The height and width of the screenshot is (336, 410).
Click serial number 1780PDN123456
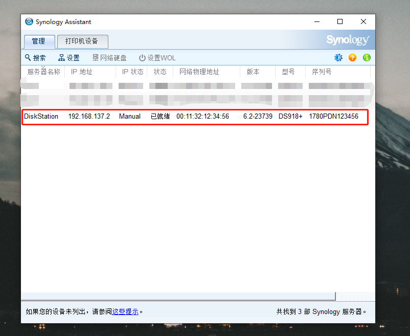point(334,117)
